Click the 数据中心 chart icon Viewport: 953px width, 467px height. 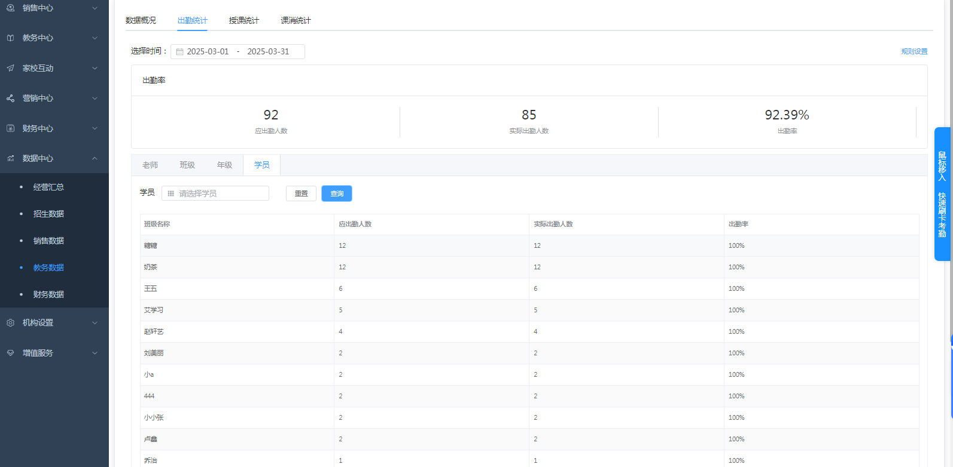click(x=10, y=158)
